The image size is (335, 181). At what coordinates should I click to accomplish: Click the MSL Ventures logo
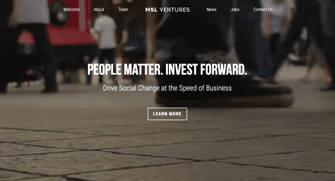(x=167, y=10)
